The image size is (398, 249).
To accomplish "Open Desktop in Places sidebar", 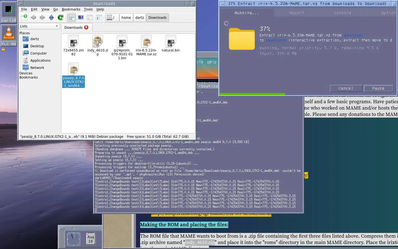I will pos(37,46).
